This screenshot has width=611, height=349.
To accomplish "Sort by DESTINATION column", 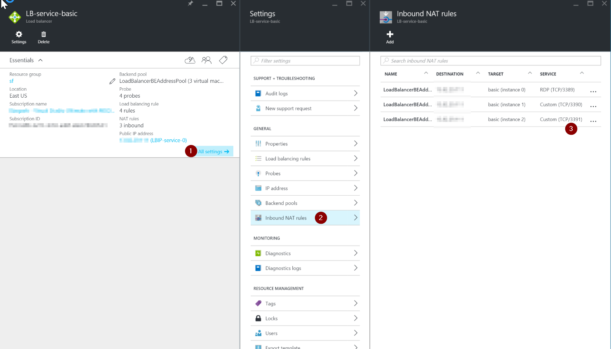I will (x=449, y=74).
